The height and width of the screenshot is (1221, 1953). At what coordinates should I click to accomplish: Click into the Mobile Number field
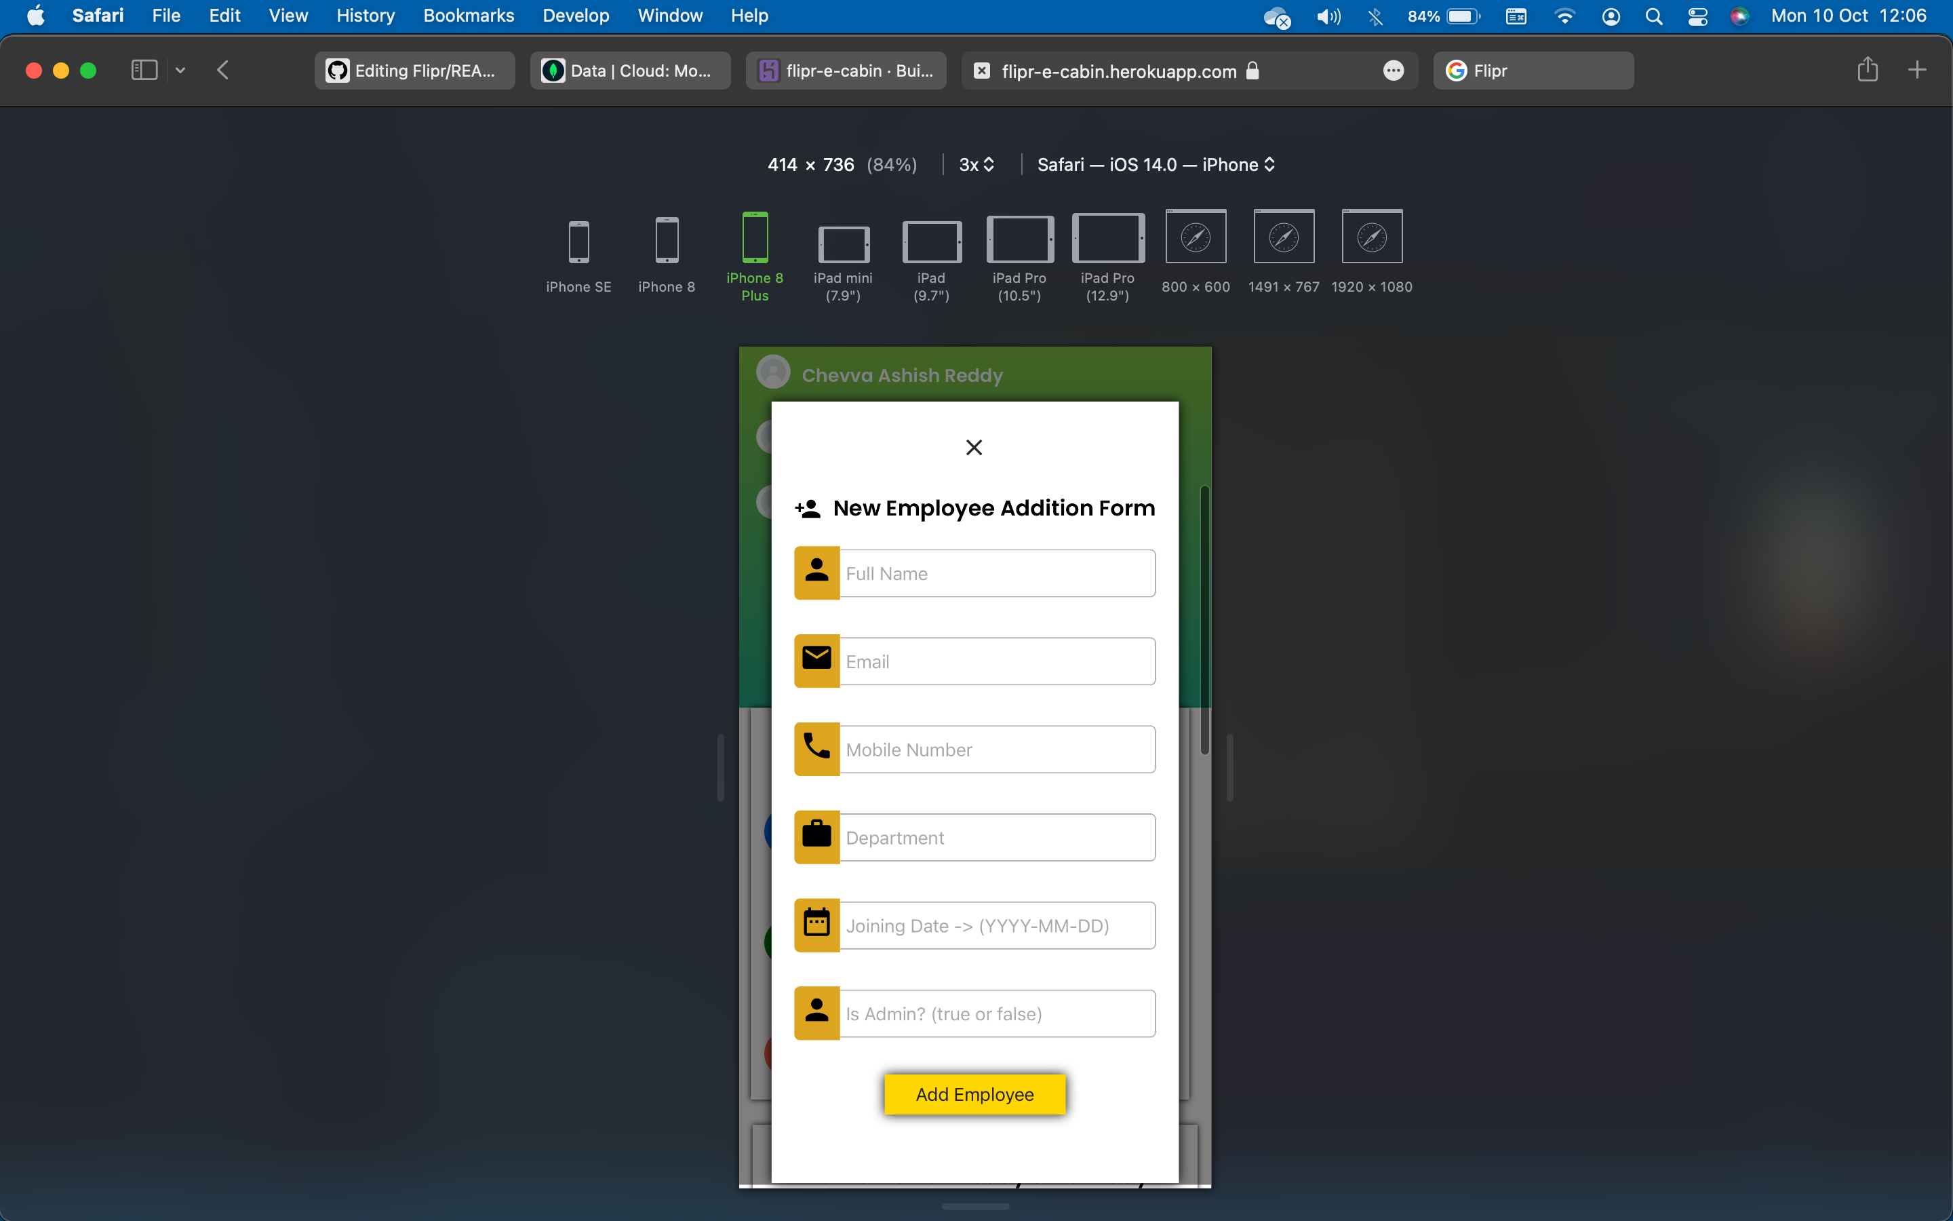998,750
